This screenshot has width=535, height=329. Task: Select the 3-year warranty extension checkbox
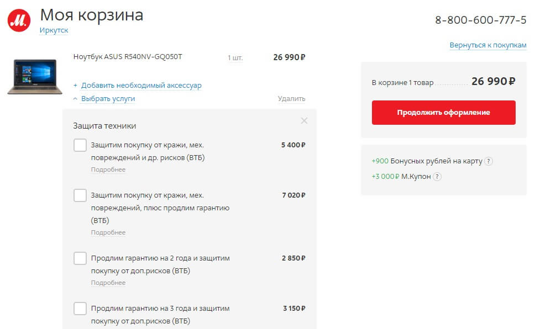click(x=80, y=308)
